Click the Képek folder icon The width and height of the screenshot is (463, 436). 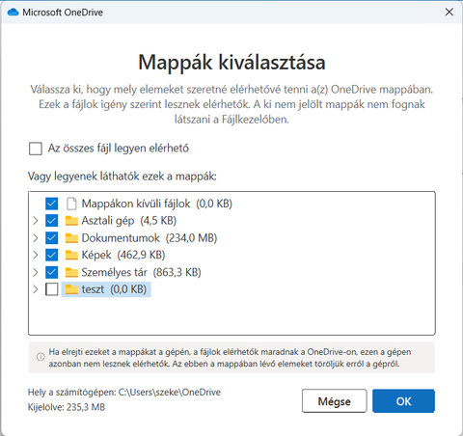71,255
